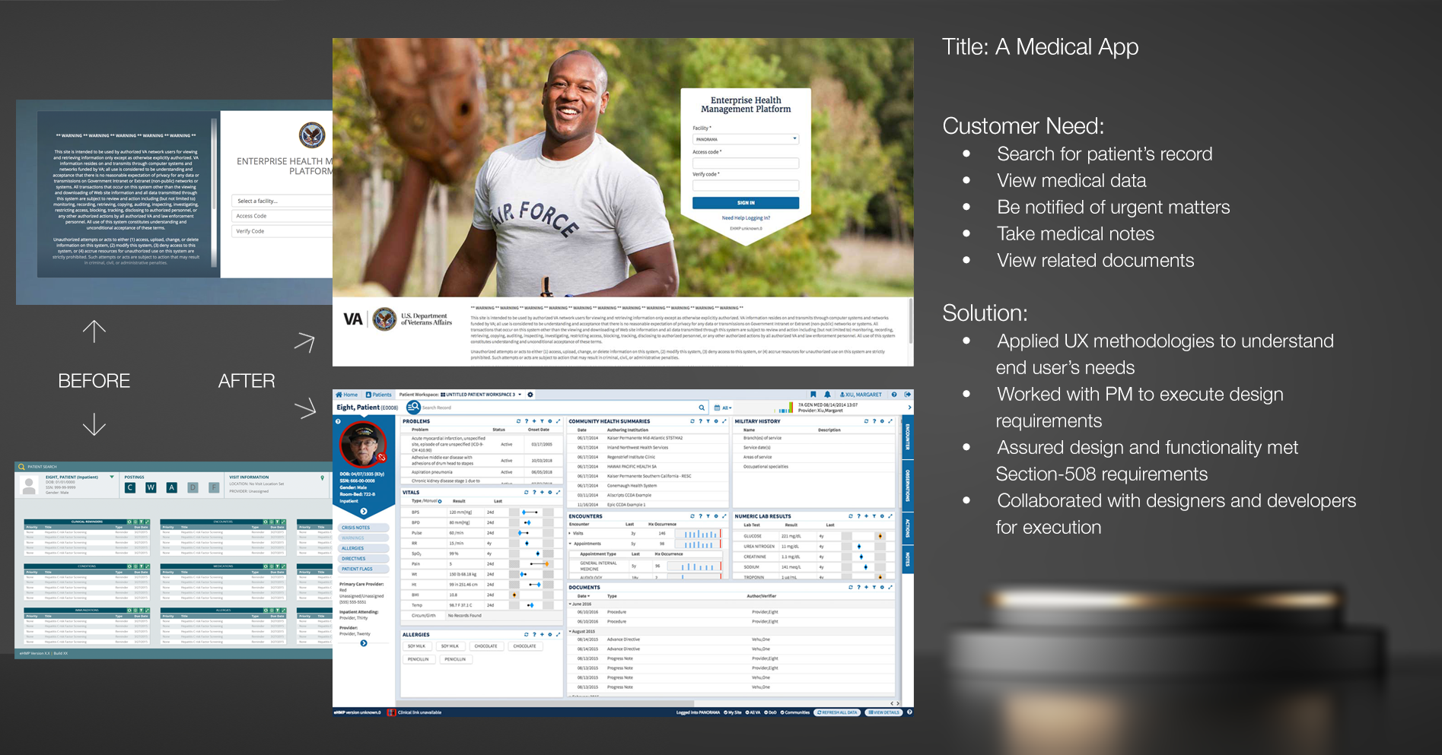Click the C posting box in old design
The width and height of the screenshot is (1442, 755).
point(130,487)
